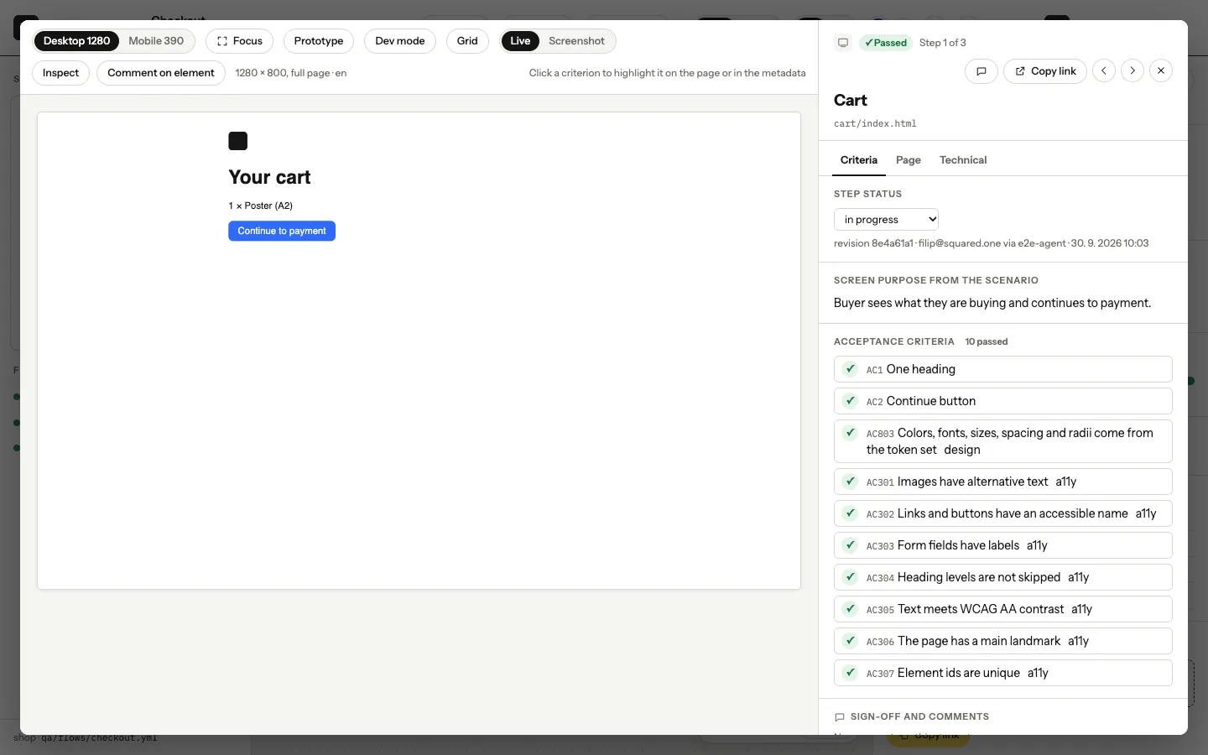This screenshot has width=1208, height=755.
Task: Click Continue to payment in the preview
Action: [282, 231]
